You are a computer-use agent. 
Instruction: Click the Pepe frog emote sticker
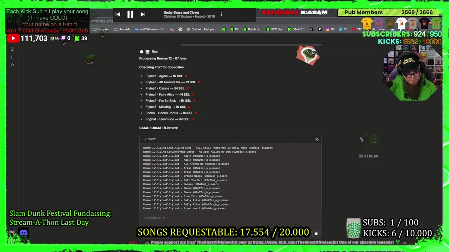[308, 55]
